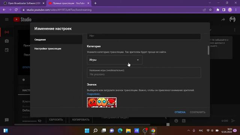Select the stream thumbnail image
Viewport: 240px width, 135px height.
(102, 102)
